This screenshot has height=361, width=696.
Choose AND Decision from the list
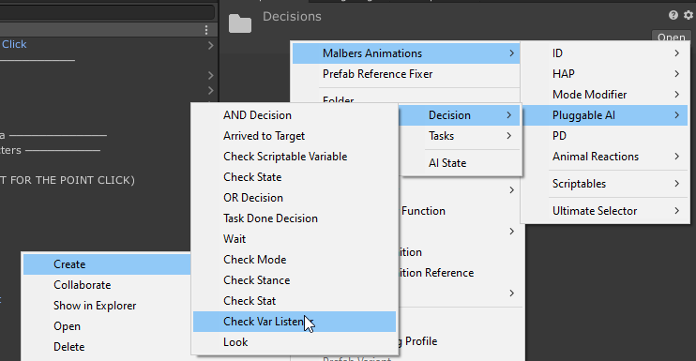tap(295, 115)
